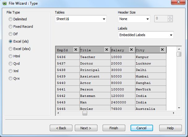Select the Delimited file type

point(18,19)
